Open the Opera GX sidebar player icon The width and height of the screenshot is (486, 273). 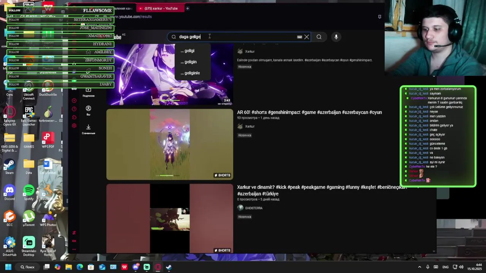[74, 100]
